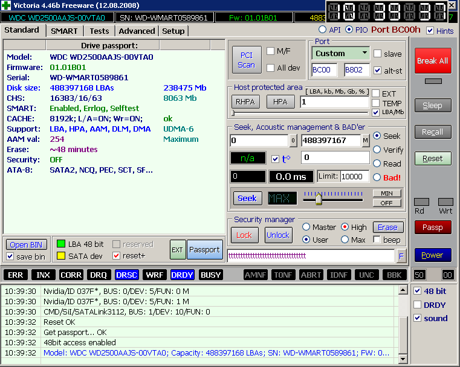Screen dimensions: 460x367
Task: Toggle the save bin checkbox
Action: click(x=10, y=257)
